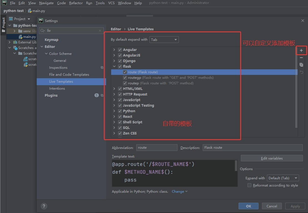Open the File menu
The height and width of the screenshot is (213, 308).
coord(12,3)
